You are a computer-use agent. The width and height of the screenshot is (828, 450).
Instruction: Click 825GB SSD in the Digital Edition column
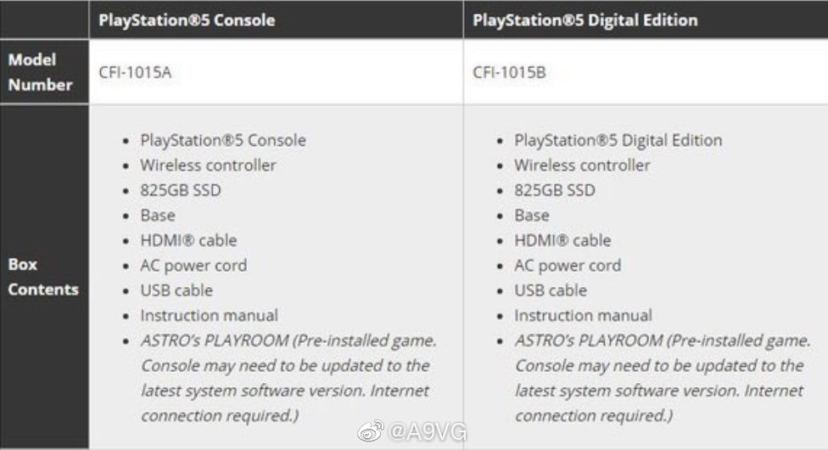coord(554,190)
